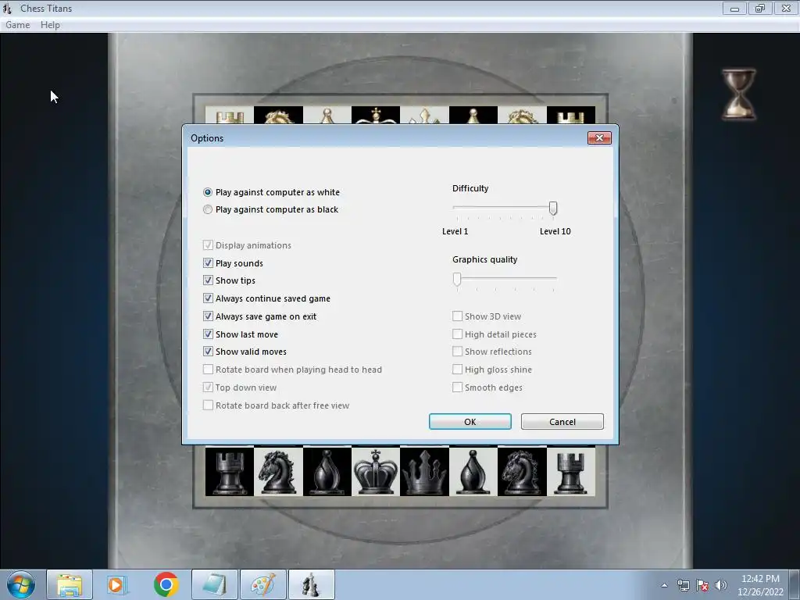The image size is (800, 600).
Task: Close the Options dialog with red X
Action: [599, 137]
